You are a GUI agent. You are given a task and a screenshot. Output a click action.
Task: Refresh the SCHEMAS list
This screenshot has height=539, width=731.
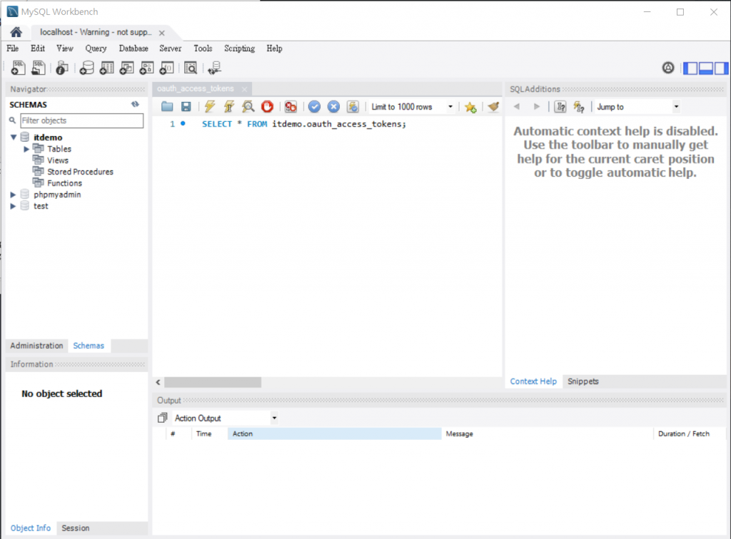click(135, 104)
